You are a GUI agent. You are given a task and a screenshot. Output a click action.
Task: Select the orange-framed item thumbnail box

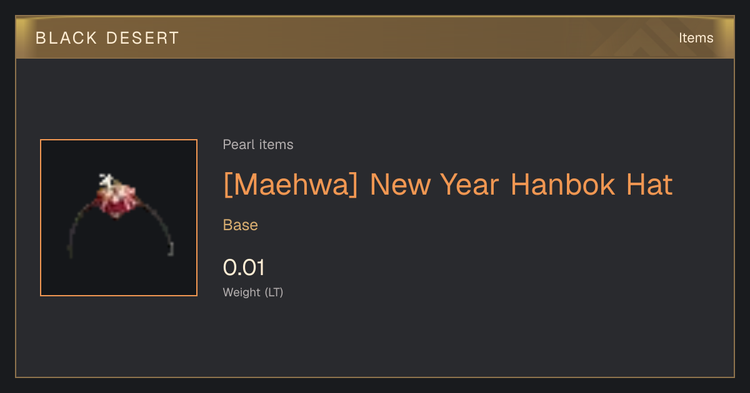pyautogui.click(x=119, y=218)
